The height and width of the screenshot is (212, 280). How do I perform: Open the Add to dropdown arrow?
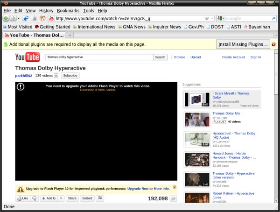(60, 198)
